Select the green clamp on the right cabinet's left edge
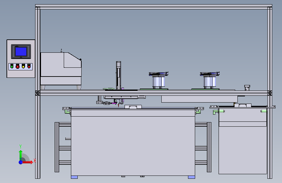Screen dimensions: 282x183 click(216, 112)
